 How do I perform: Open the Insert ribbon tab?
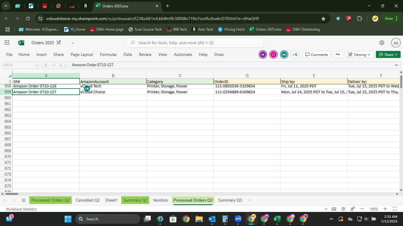click(x=42, y=54)
